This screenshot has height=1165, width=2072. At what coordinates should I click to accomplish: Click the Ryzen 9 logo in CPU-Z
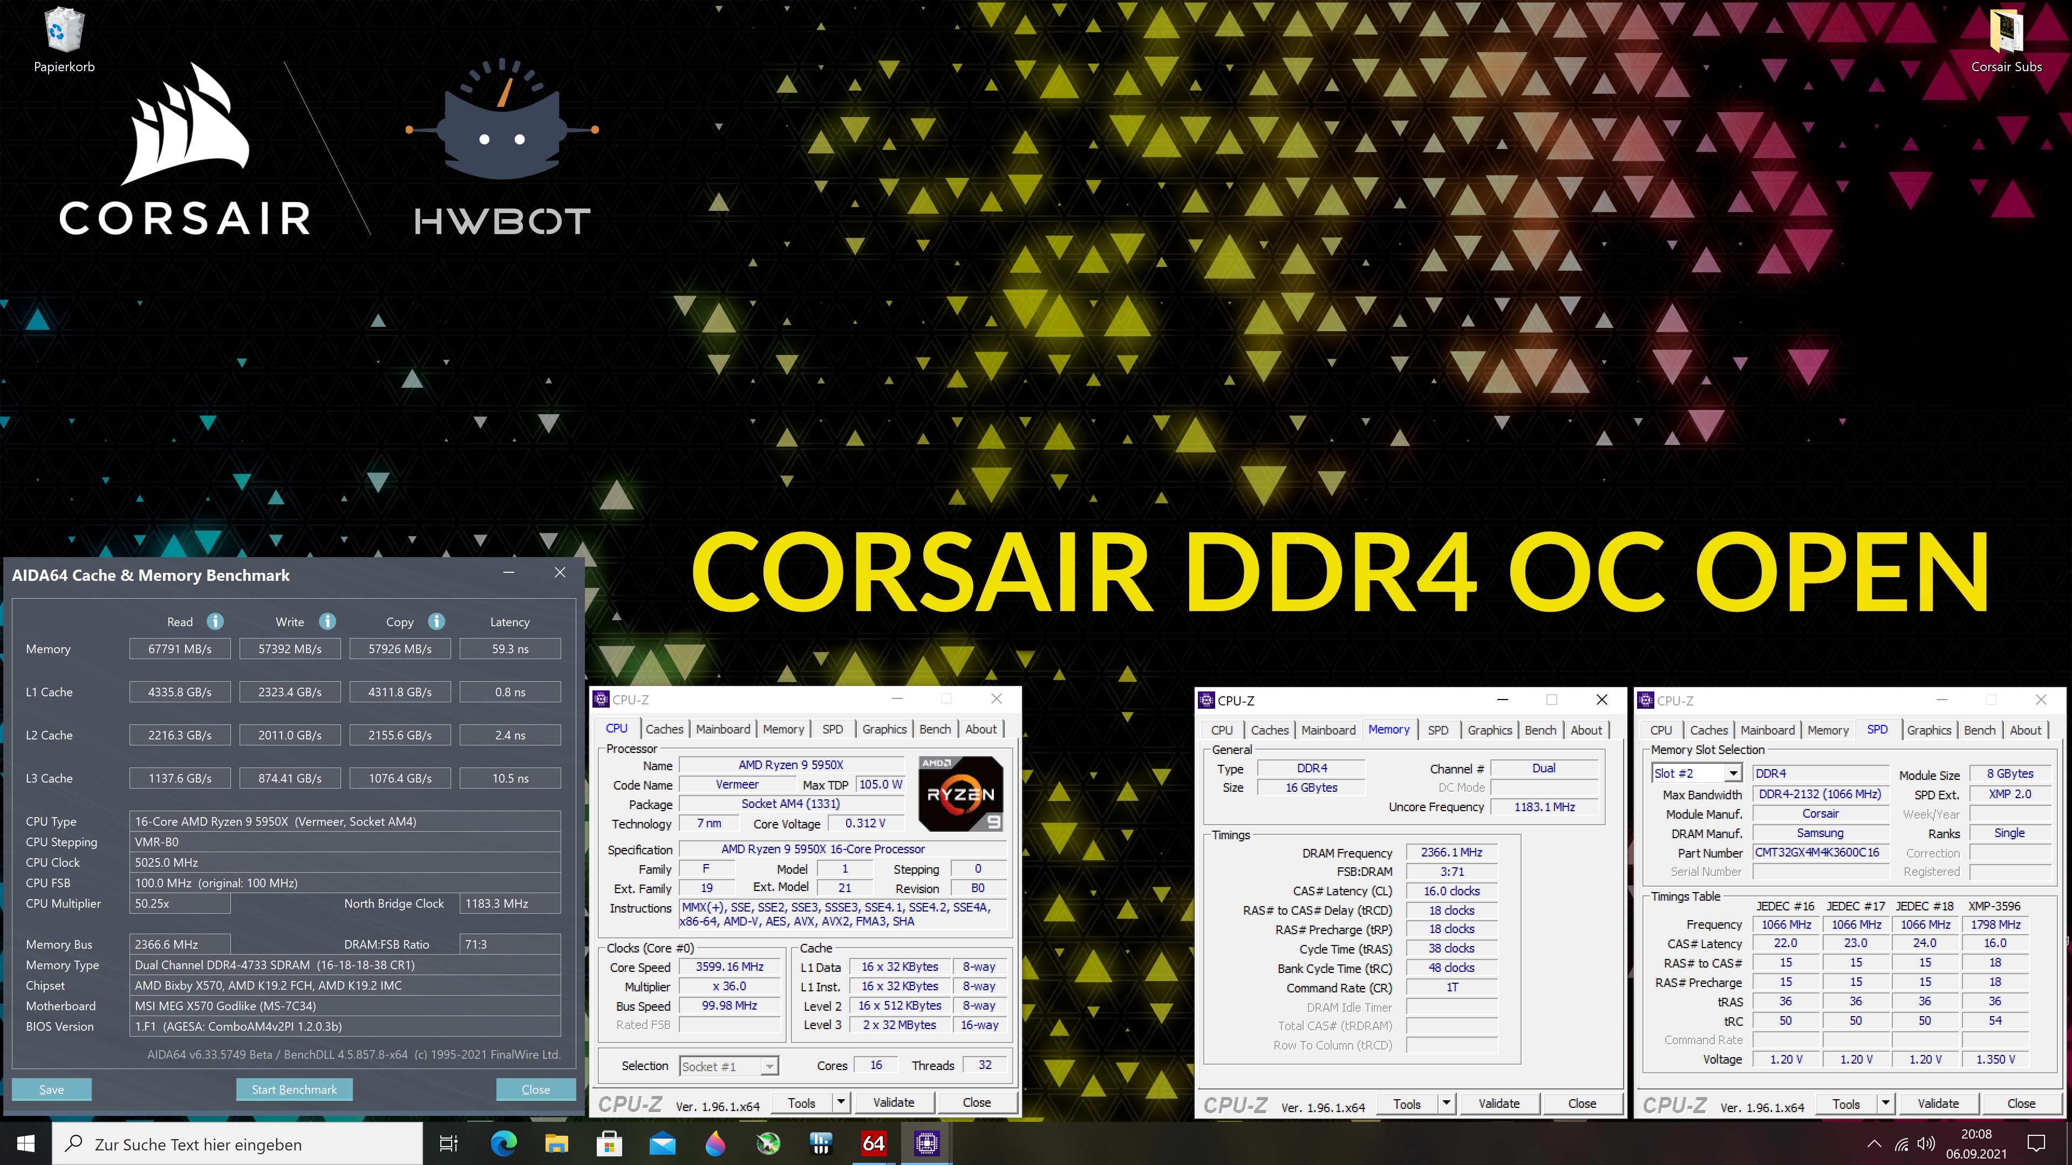coord(960,793)
